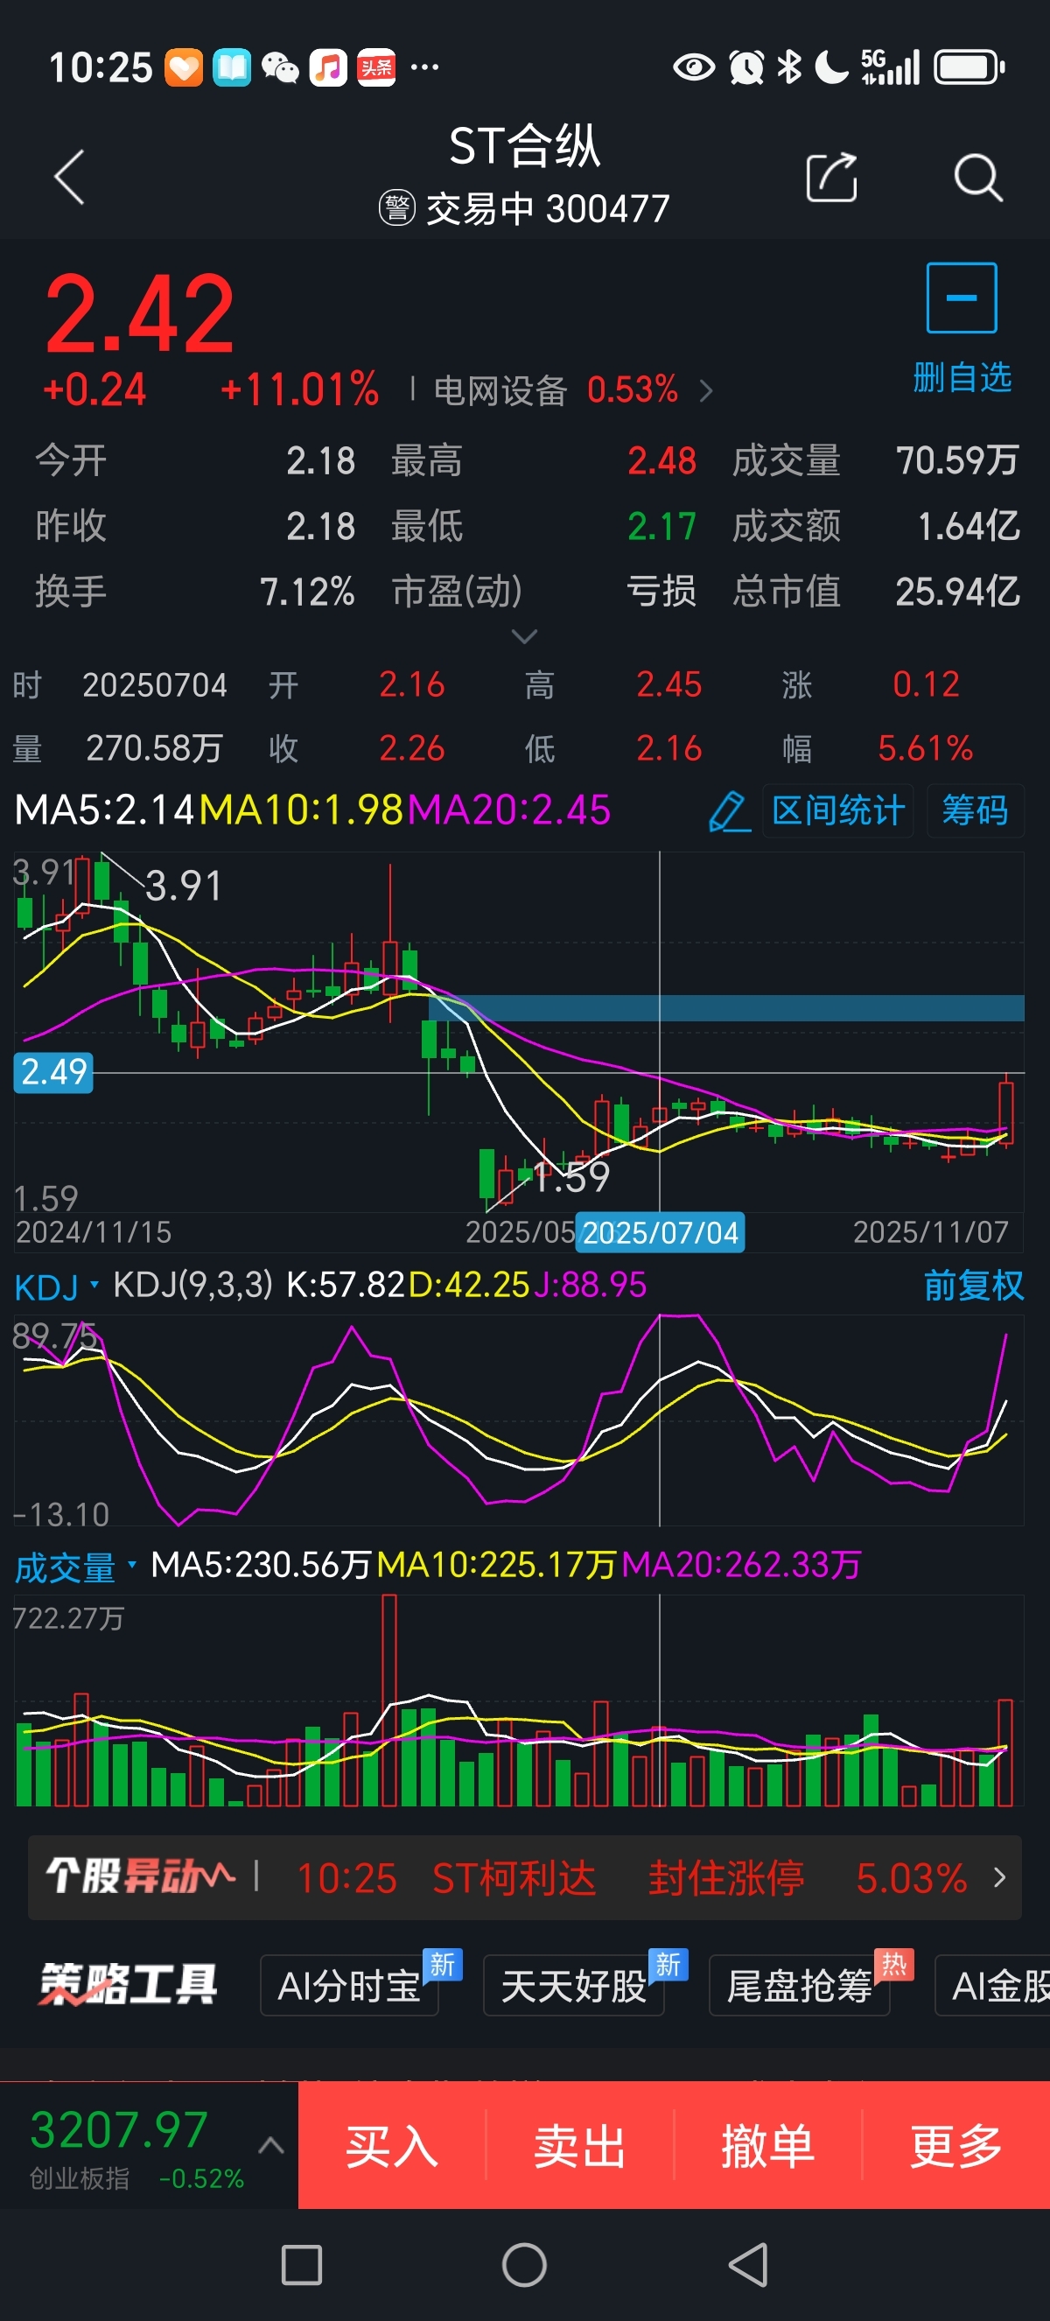Tap the ST合纵 stock title
Image resolution: width=1050 pixels, height=2321 pixels.
[524, 146]
